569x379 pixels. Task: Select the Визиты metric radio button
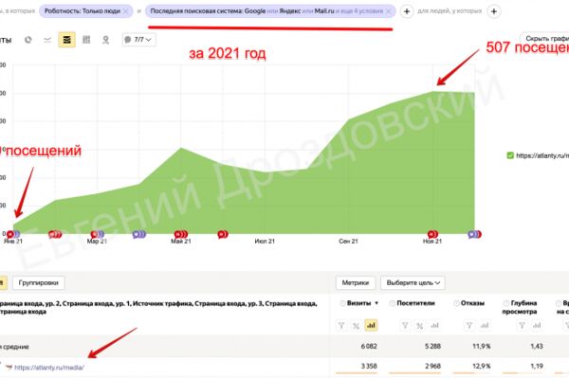point(341,303)
